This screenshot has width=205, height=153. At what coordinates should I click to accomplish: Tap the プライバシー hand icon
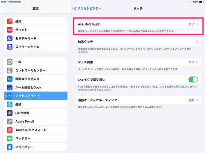click(x=10, y=147)
